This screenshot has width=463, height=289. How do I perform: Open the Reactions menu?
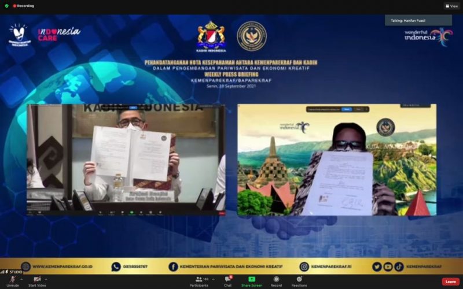click(x=299, y=280)
